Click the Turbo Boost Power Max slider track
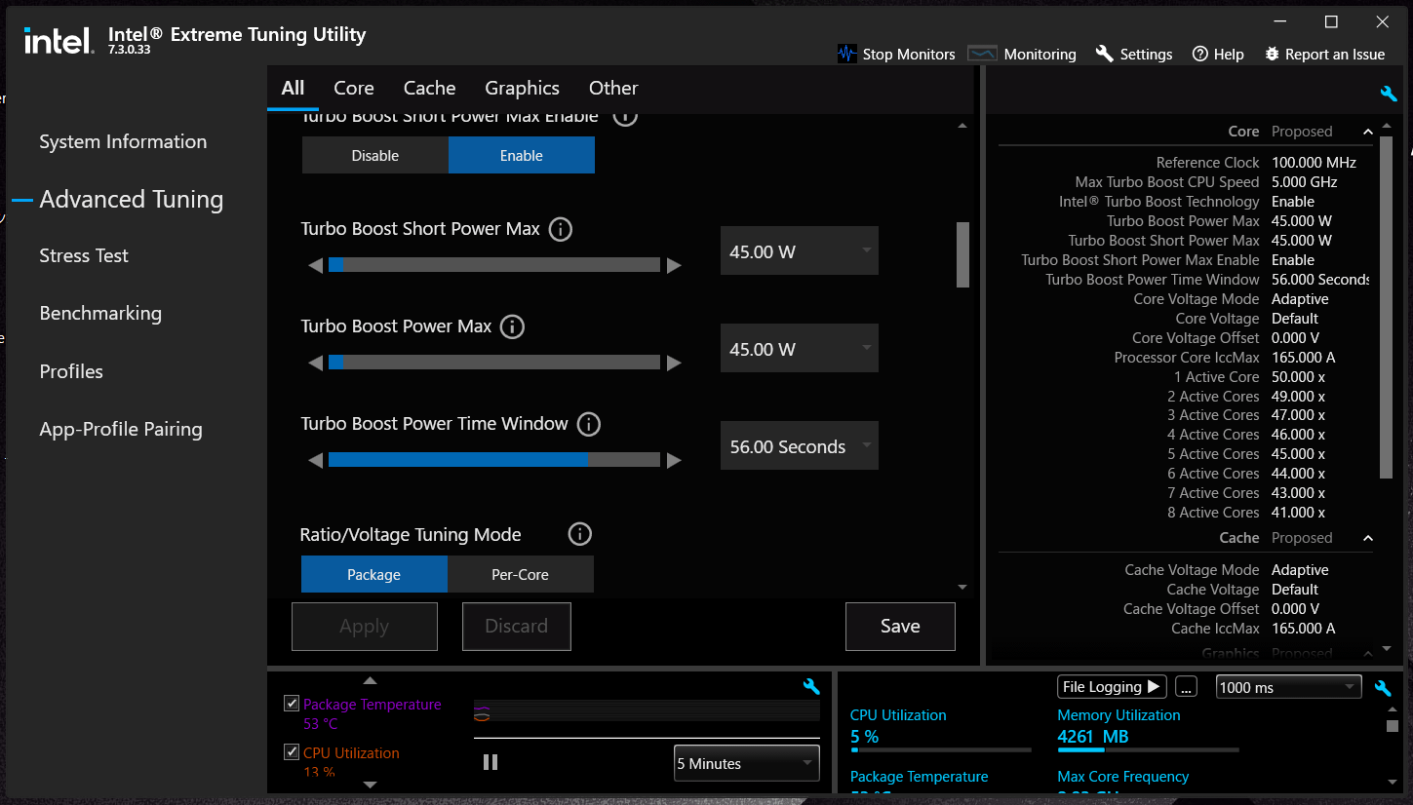The image size is (1413, 805). (494, 363)
